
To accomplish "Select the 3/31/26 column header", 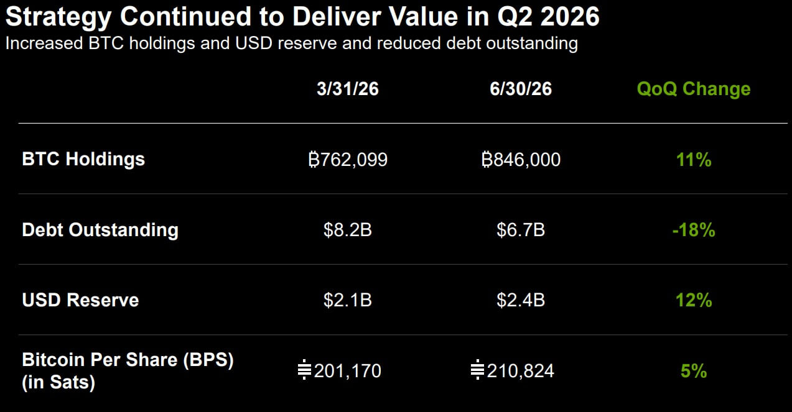I will click(x=348, y=89).
